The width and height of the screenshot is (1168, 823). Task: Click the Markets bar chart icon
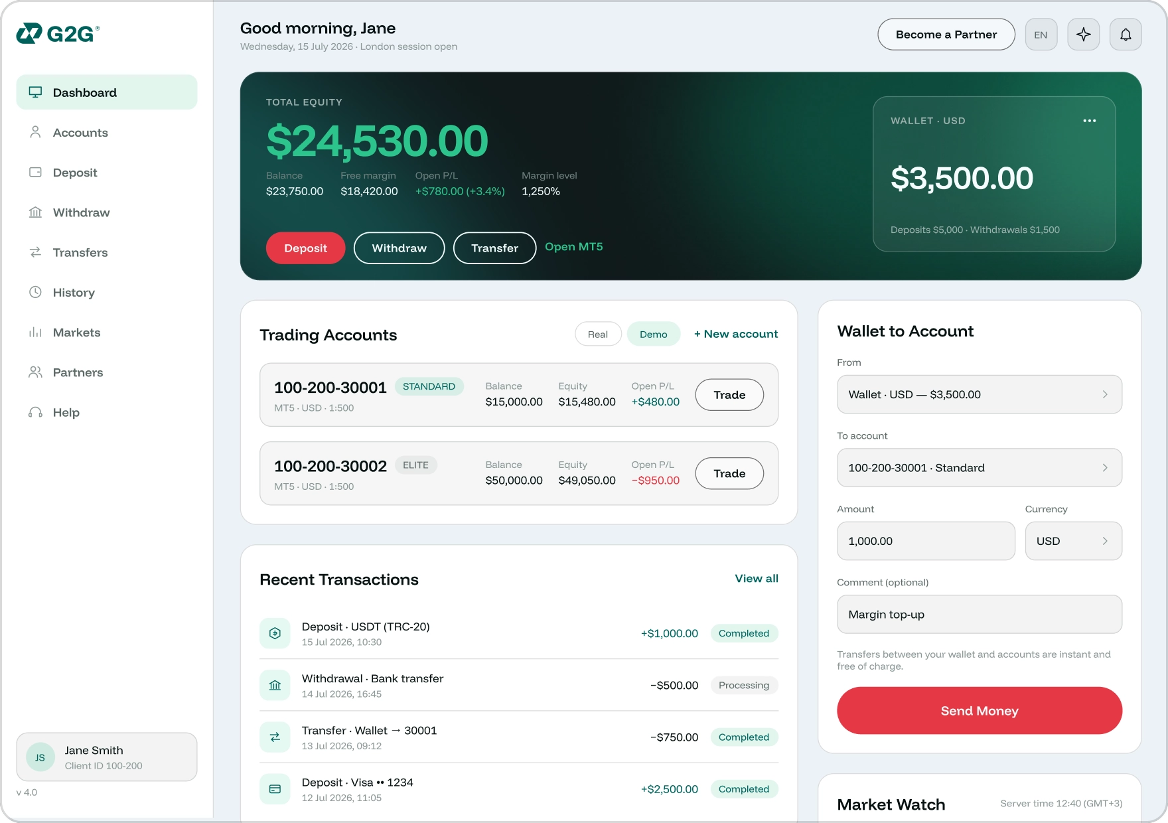[36, 332]
